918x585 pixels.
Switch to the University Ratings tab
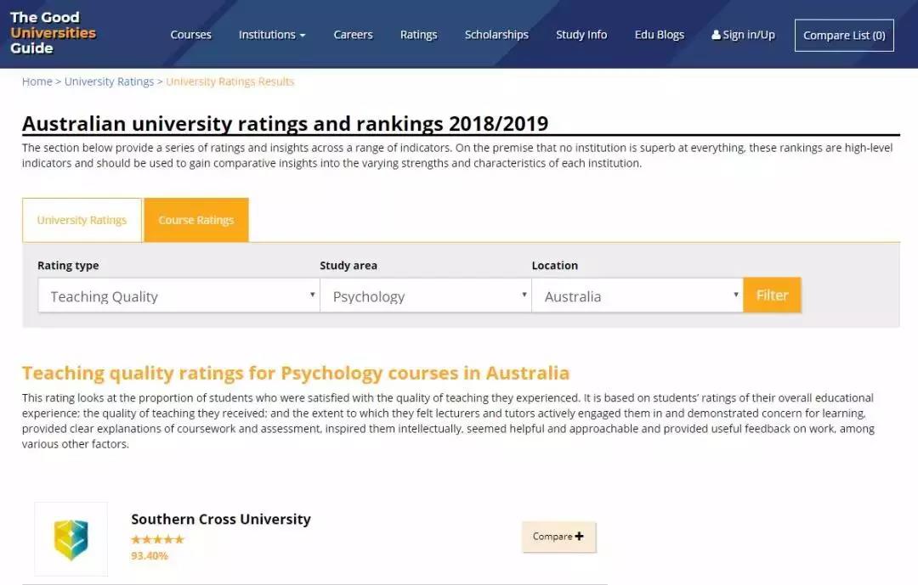82,220
